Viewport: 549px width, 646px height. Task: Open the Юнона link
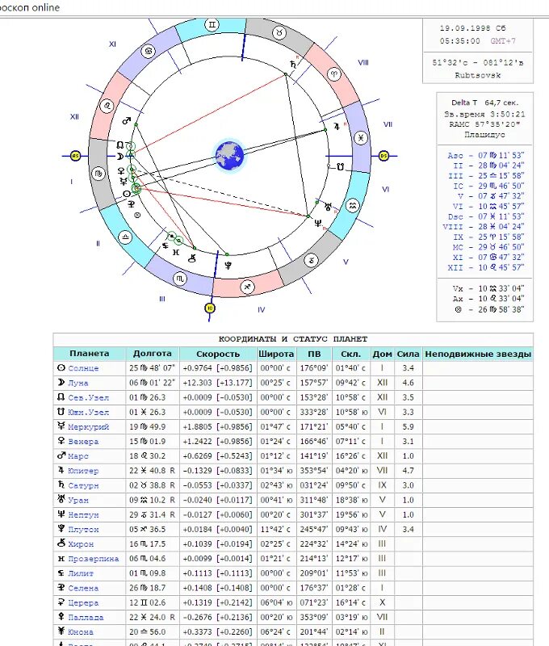(81, 632)
